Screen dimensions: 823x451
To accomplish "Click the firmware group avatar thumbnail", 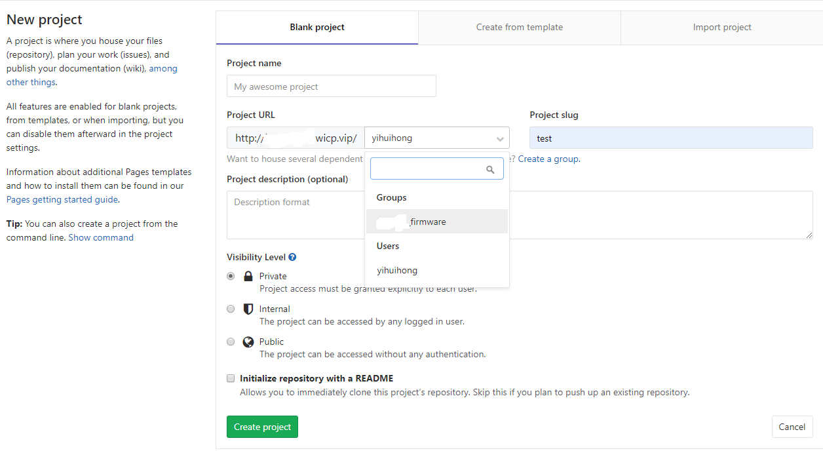I will pyautogui.click(x=391, y=222).
